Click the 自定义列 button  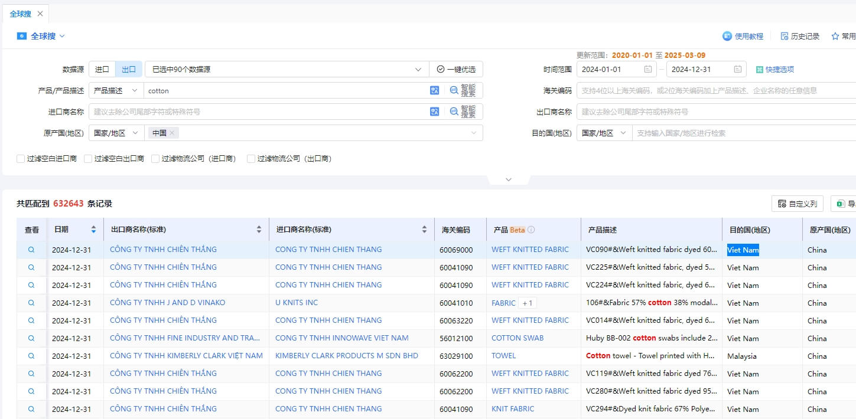[x=798, y=204]
